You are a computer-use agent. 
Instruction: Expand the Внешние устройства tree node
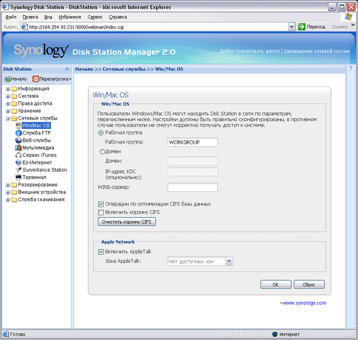[x=8, y=192]
